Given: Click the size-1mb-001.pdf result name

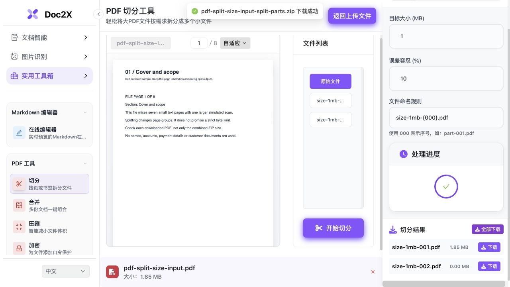Looking at the screenshot, I should pos(416,247).
